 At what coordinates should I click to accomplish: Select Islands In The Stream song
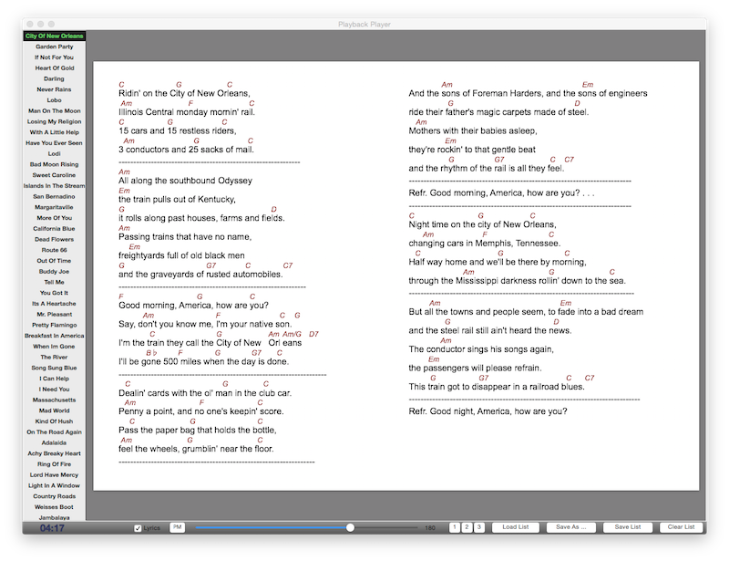coord(55,186)
